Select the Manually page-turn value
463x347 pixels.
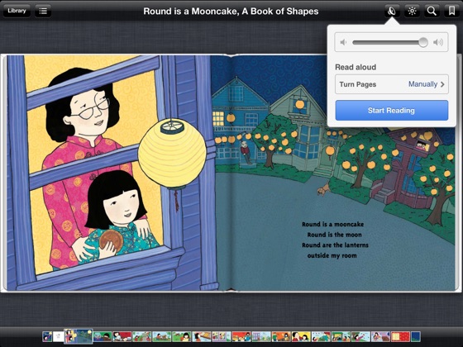pyautogui.click(x=422, y=84)
